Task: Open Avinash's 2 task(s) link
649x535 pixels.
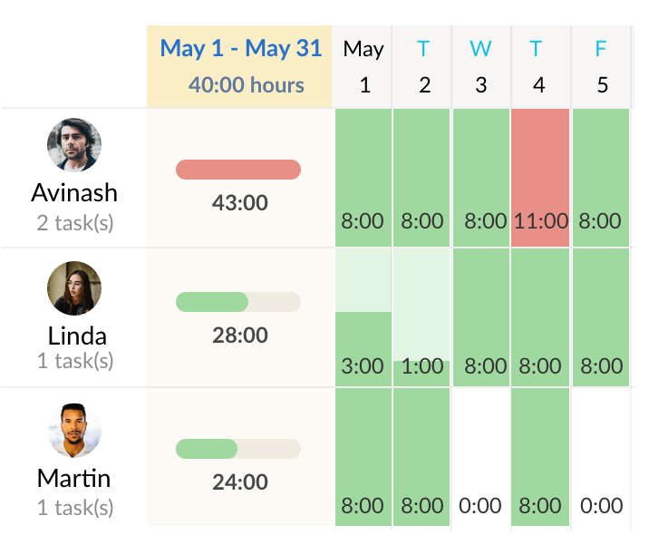Action: (x=75, y=223)
